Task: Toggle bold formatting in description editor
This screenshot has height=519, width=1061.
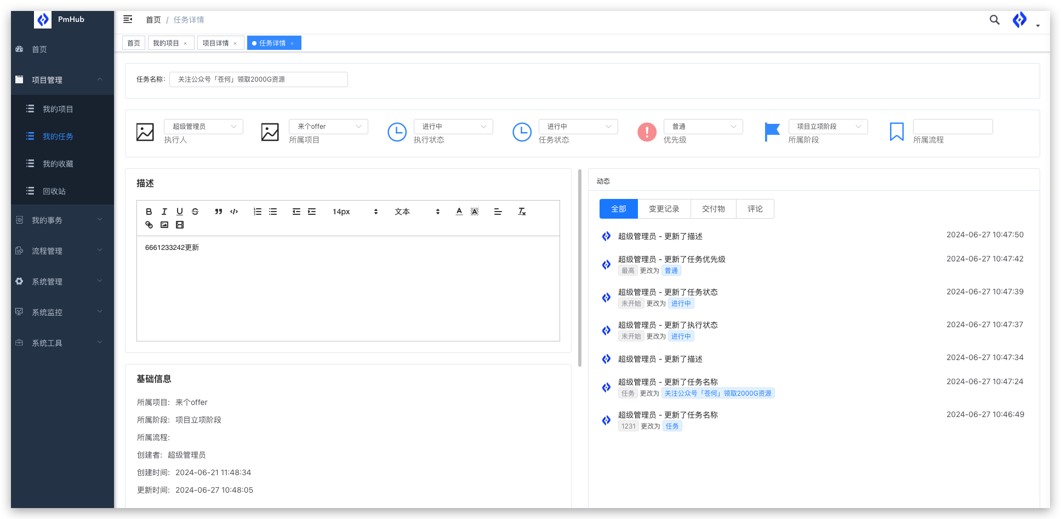Action: click(x=149, y=212)
